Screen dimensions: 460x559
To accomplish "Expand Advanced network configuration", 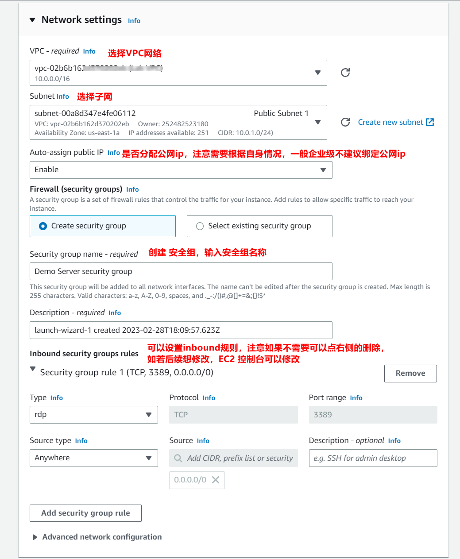I will pos(35,537).
